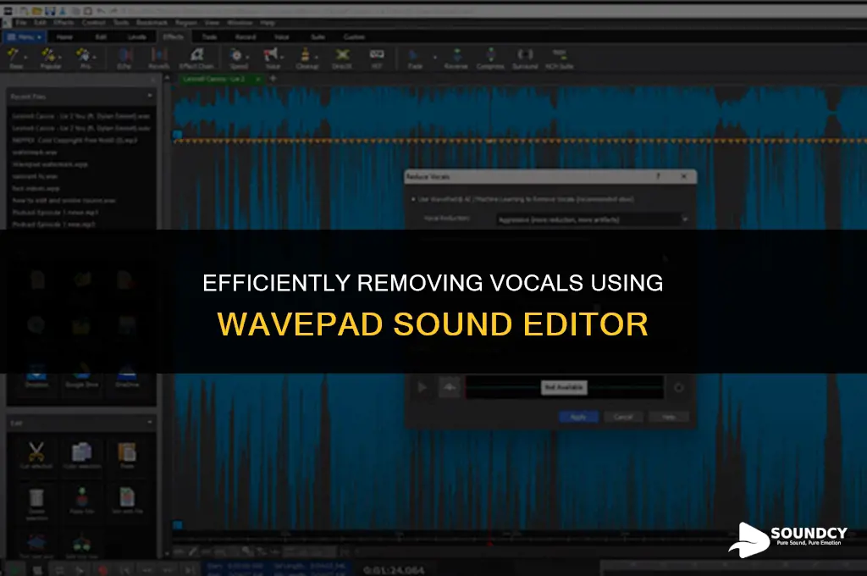Open the VST plugins tool
The image size is (867, 576).
pos(377,58)
